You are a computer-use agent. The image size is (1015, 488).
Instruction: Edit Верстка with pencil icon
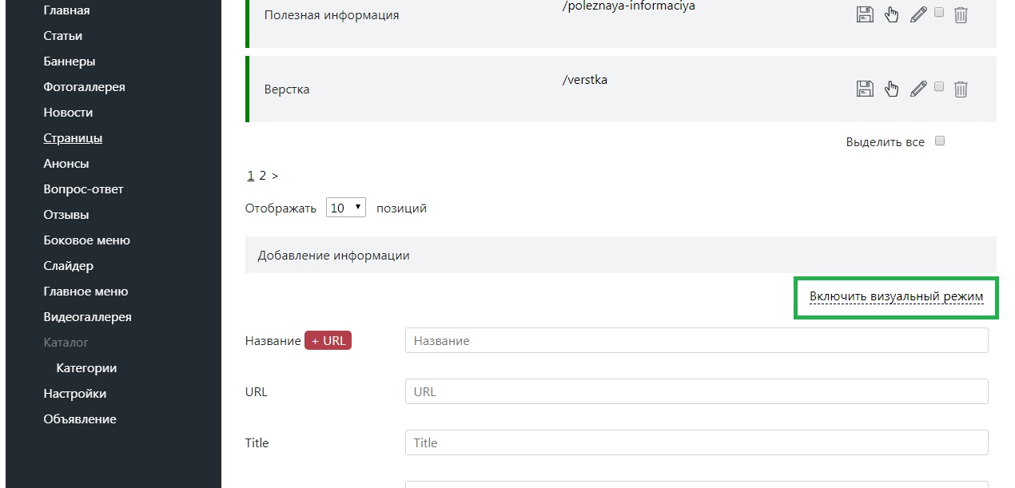coord(918,89)
